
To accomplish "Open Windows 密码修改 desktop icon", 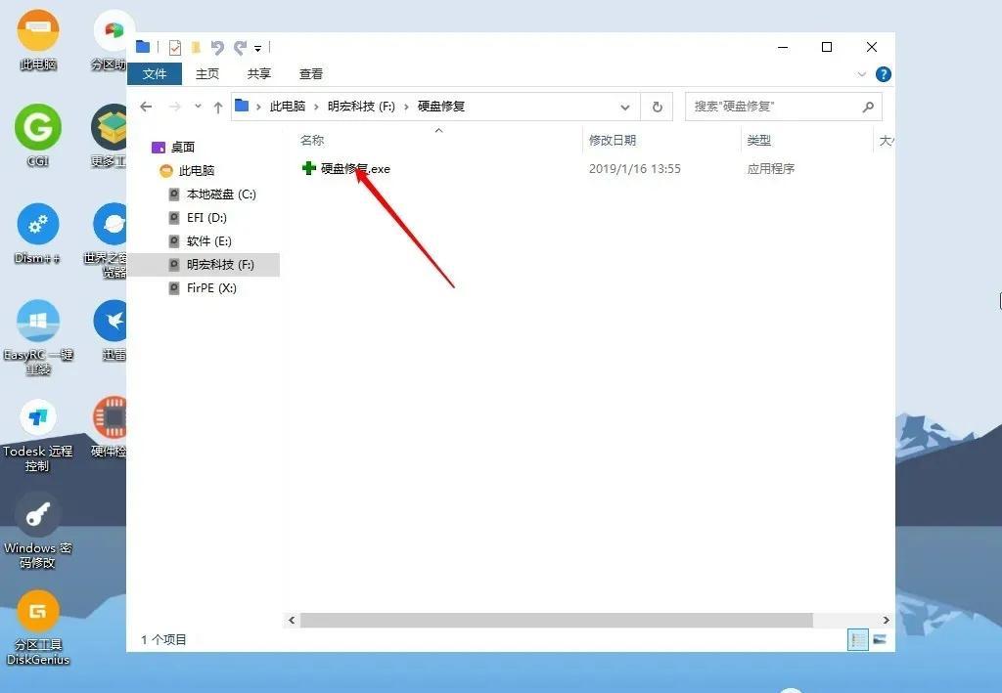I will pos(38,531).
